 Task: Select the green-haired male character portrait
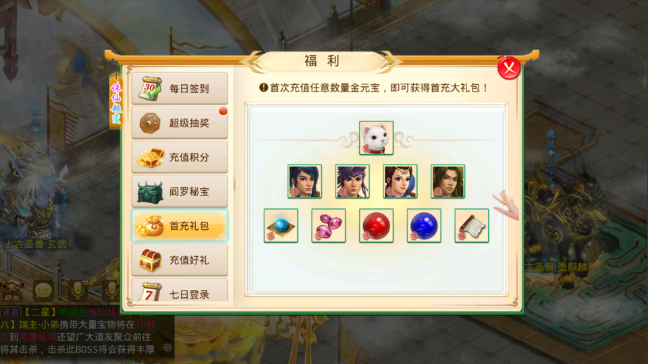[448, 181]
